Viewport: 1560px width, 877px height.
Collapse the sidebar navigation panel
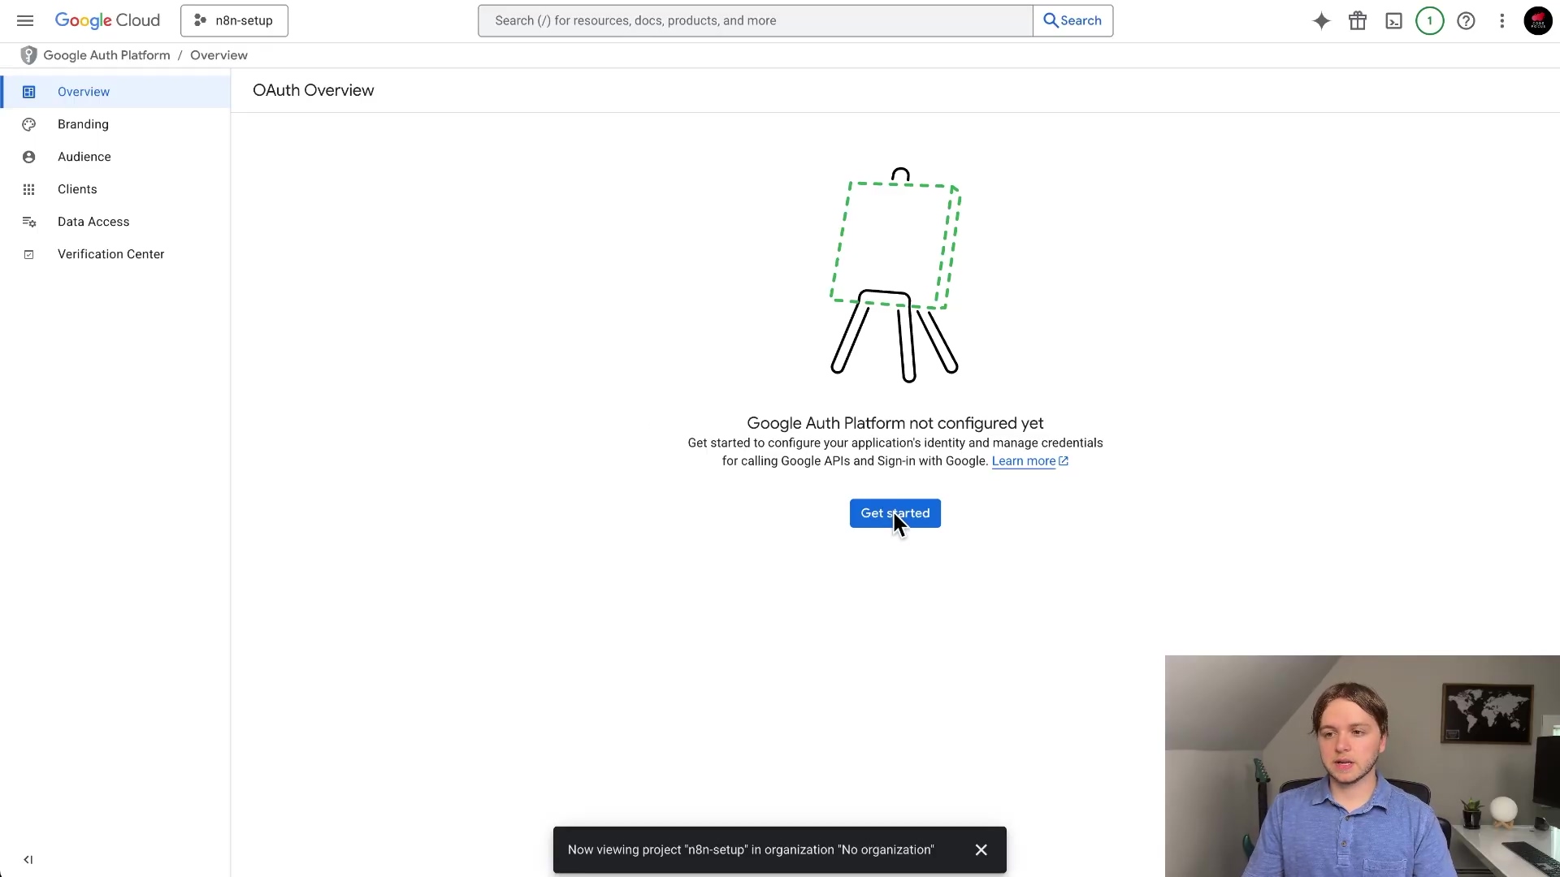click(28, 859)
